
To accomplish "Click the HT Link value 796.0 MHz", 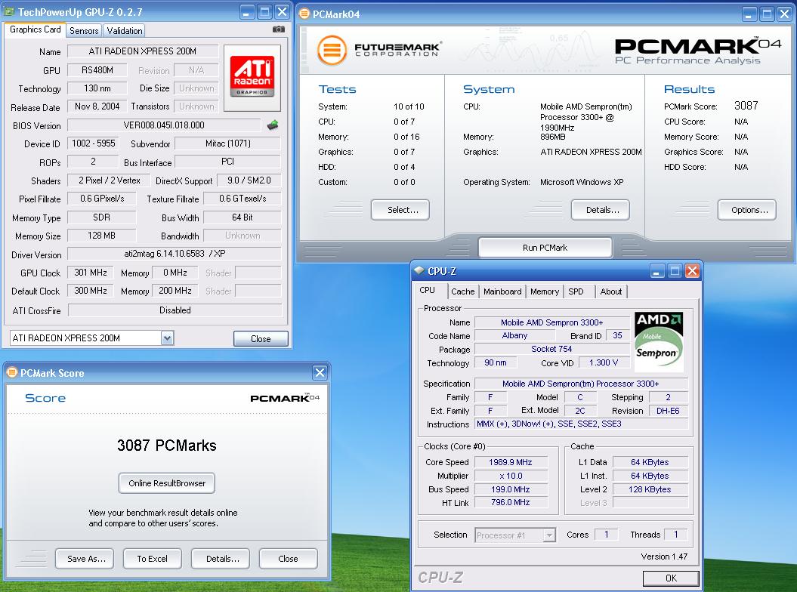I will tap(511, 502).
